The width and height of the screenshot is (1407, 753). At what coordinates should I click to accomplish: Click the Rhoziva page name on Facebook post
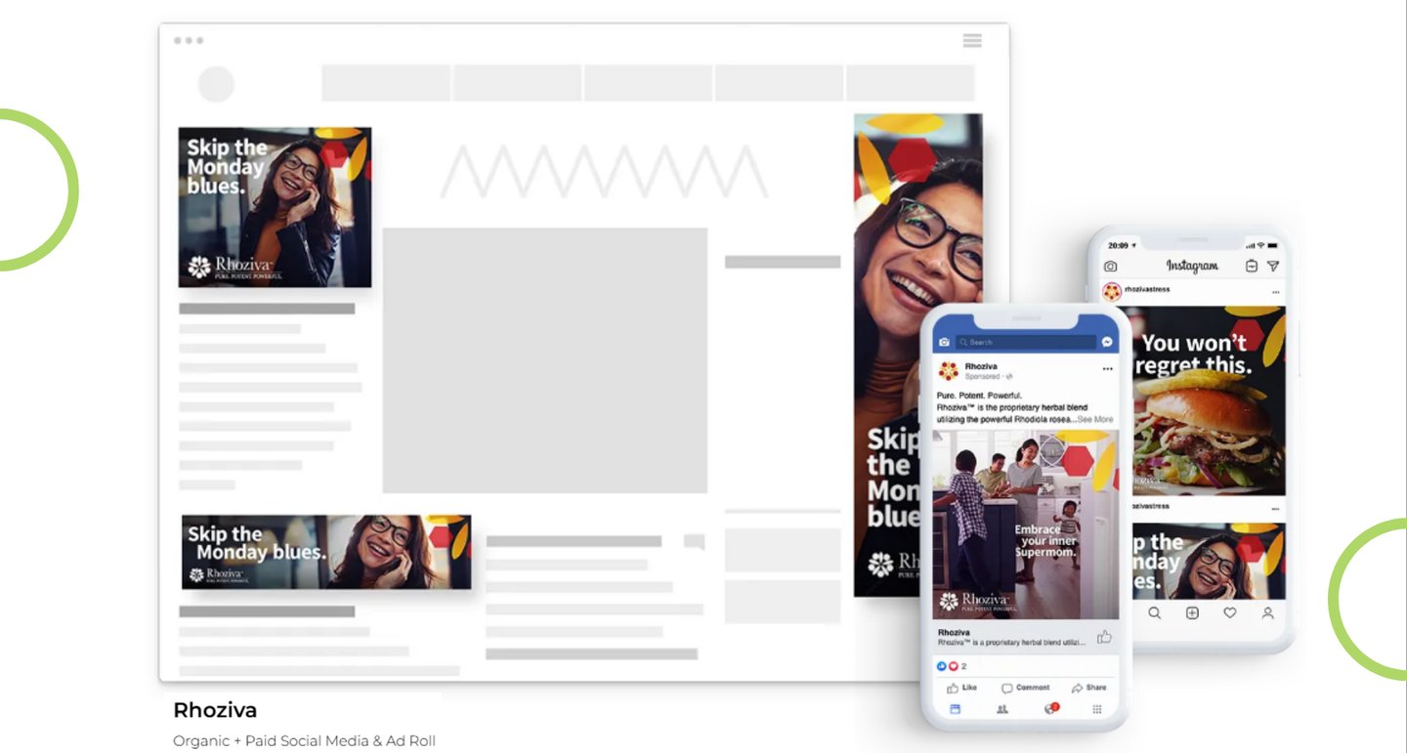click(x=981, y=366)
